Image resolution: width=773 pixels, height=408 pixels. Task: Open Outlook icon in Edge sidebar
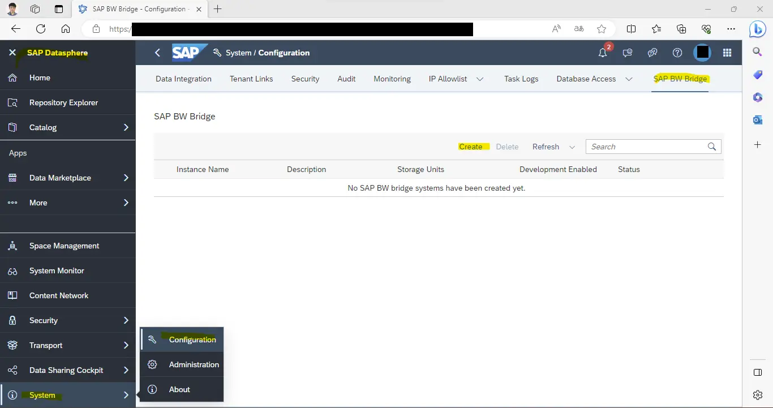(x=758, y=120)
